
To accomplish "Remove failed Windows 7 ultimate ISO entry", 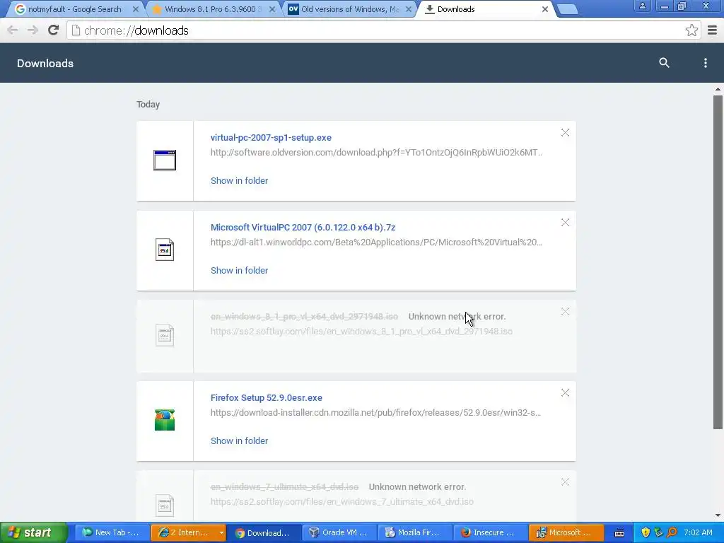I will [565, 482].
